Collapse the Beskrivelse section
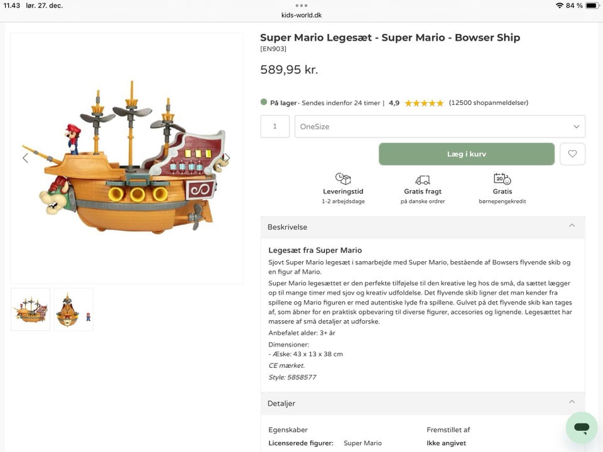The height and width of the screenshot is (452, 603). [x=572, y=226]
